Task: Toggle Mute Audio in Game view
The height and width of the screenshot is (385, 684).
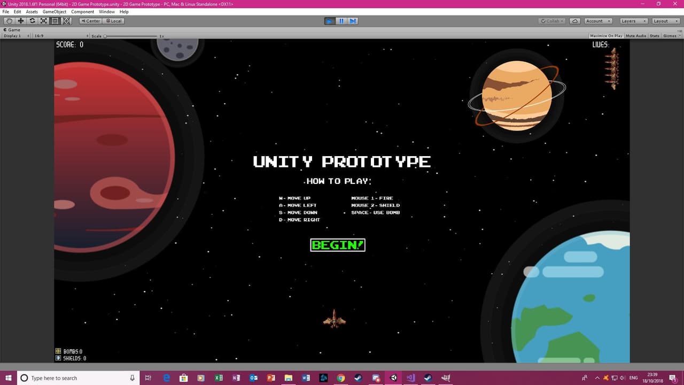Action: [x=636, y=36]
